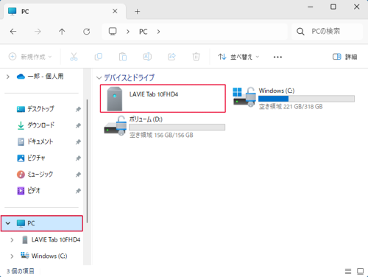Click ボリューム (D:) capacity bar
Viewport: 368px width, 277px height.
tap(177, 127)
